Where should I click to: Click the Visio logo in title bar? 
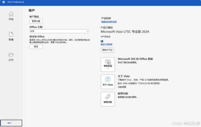pyautogui.click(x=4, y=2)
